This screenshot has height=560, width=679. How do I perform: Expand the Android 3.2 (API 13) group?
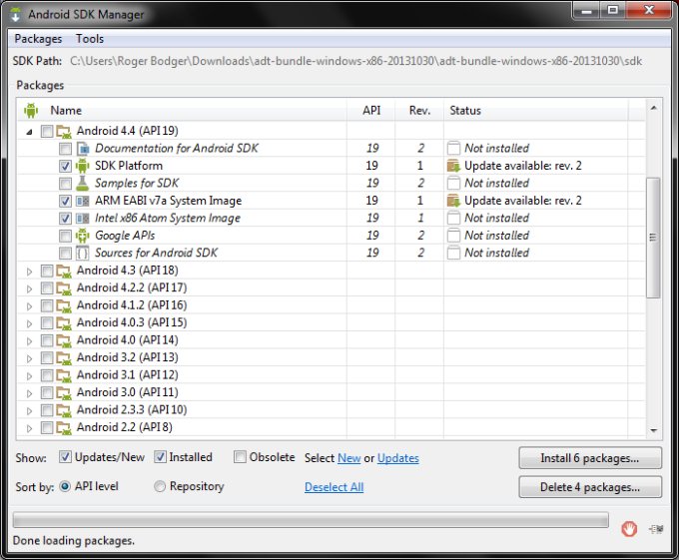point(29,358)
